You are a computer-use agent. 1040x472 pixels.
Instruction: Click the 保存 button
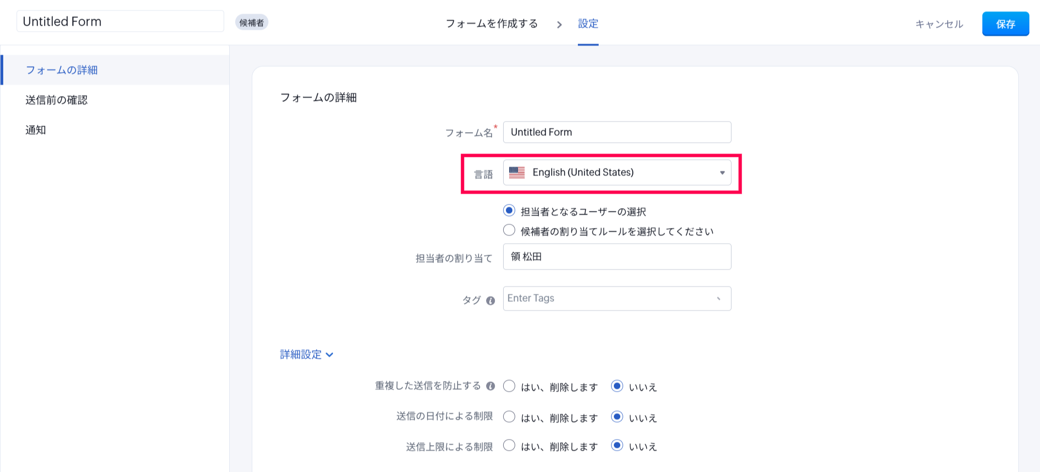pos(1005,24)
